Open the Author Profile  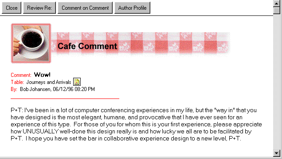133,8
